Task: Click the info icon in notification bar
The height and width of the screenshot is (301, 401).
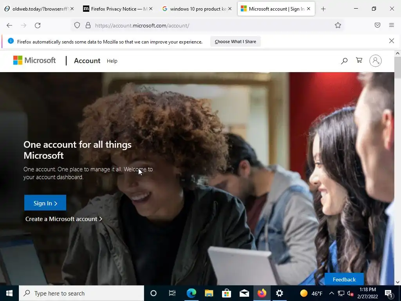Action: tap(11, 41)
